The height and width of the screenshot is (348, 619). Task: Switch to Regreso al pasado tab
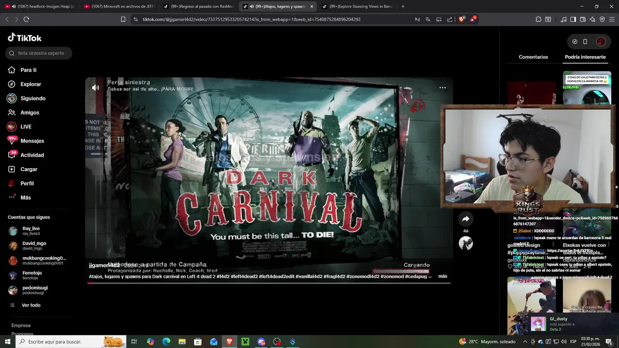[198, 6]
